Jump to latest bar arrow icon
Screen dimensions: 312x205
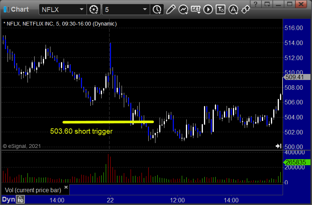point(279,146)
